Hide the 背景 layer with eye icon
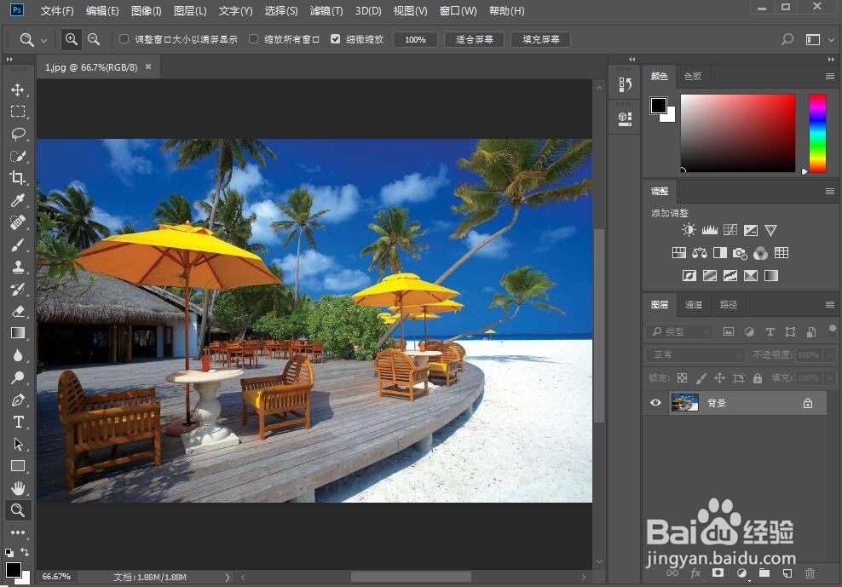This screenshot has width=842, height=587. [x=655, y=403]
